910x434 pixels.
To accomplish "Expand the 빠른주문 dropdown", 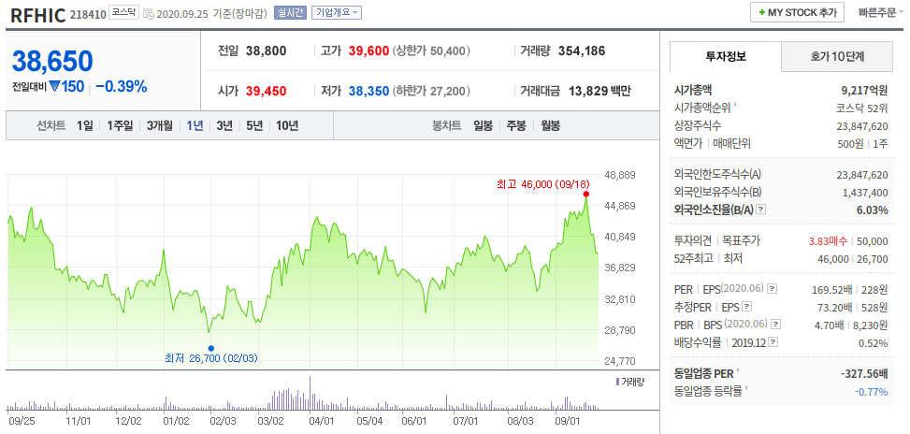I will tap(881, 12).
